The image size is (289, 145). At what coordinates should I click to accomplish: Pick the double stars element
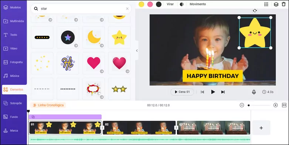pyautogui.click(x=119, y=89)
